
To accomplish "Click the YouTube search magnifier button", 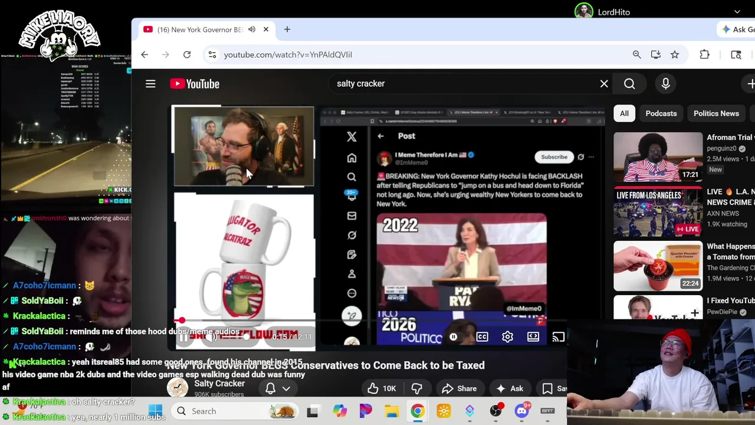I will [629, 84].
